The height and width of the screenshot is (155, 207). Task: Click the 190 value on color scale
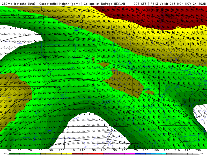click(156, 150)
